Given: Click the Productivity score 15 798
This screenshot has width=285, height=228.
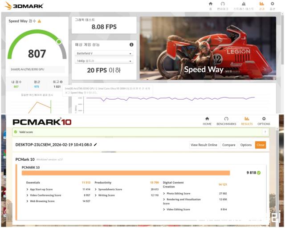Looking at the screenshot, I should [x=155, y=183].
